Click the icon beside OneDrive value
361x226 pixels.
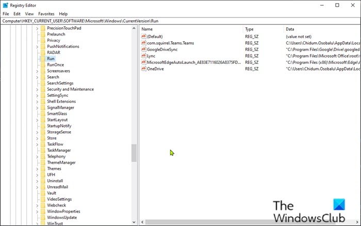coord(143,68)
